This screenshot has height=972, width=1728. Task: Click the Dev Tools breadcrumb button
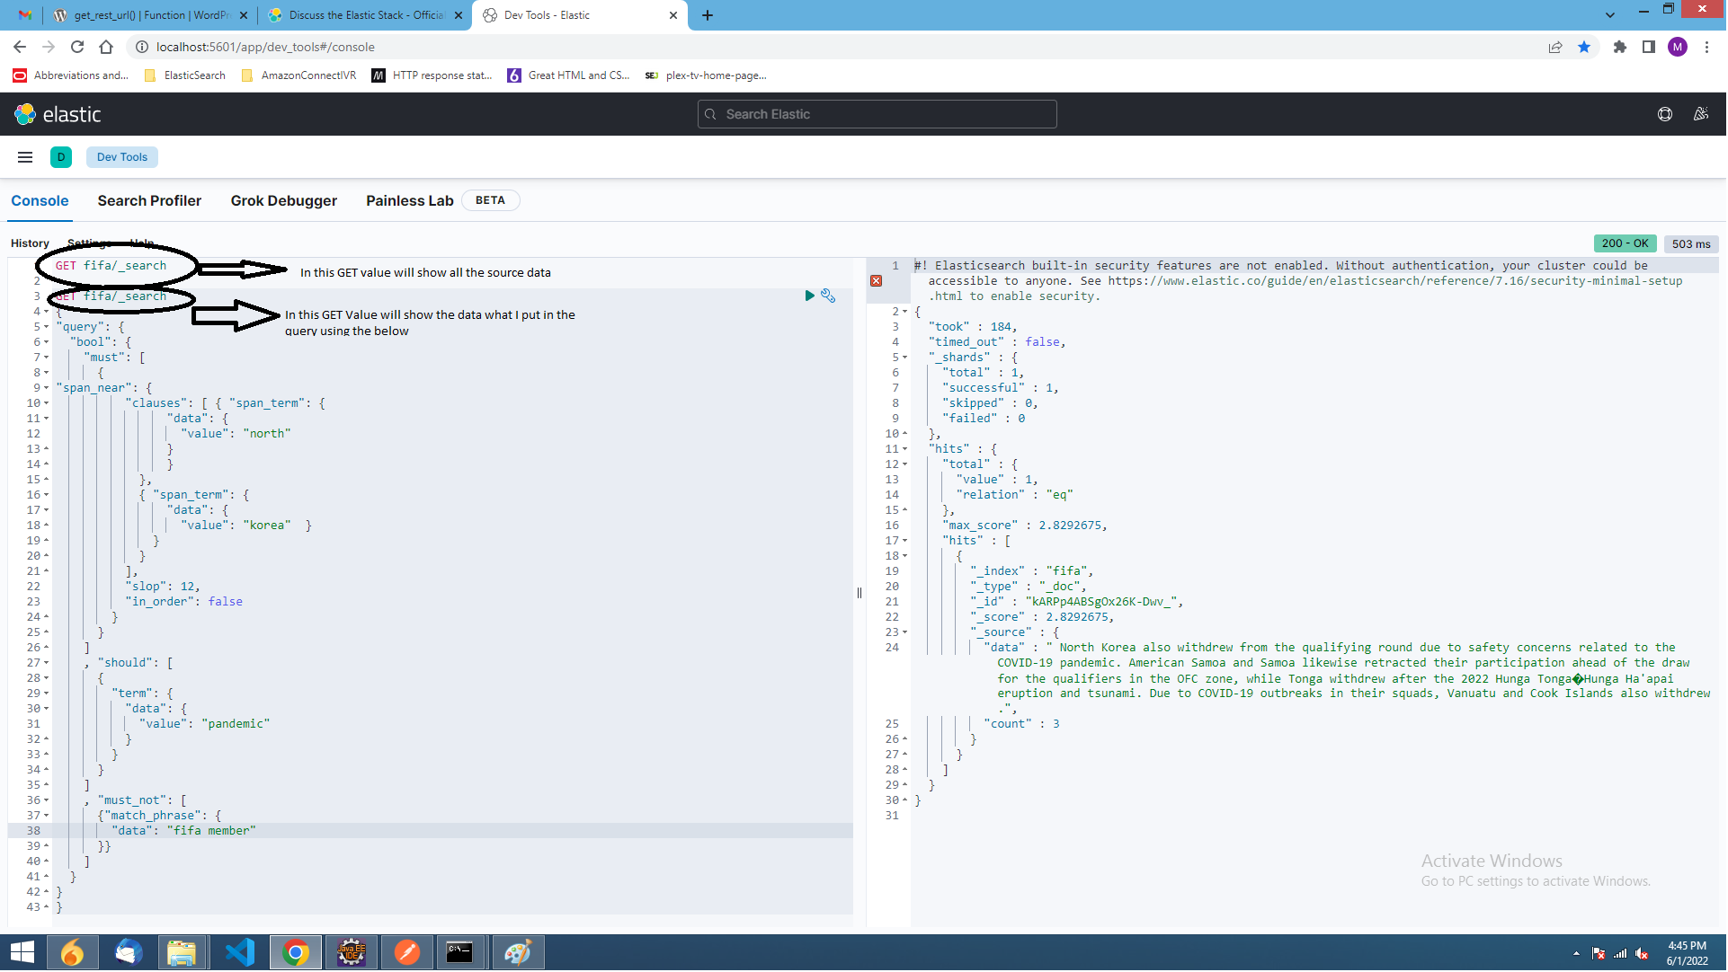click(122, 157)
